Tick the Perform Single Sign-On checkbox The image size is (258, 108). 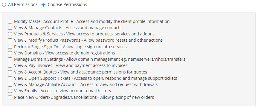point(10,47)
